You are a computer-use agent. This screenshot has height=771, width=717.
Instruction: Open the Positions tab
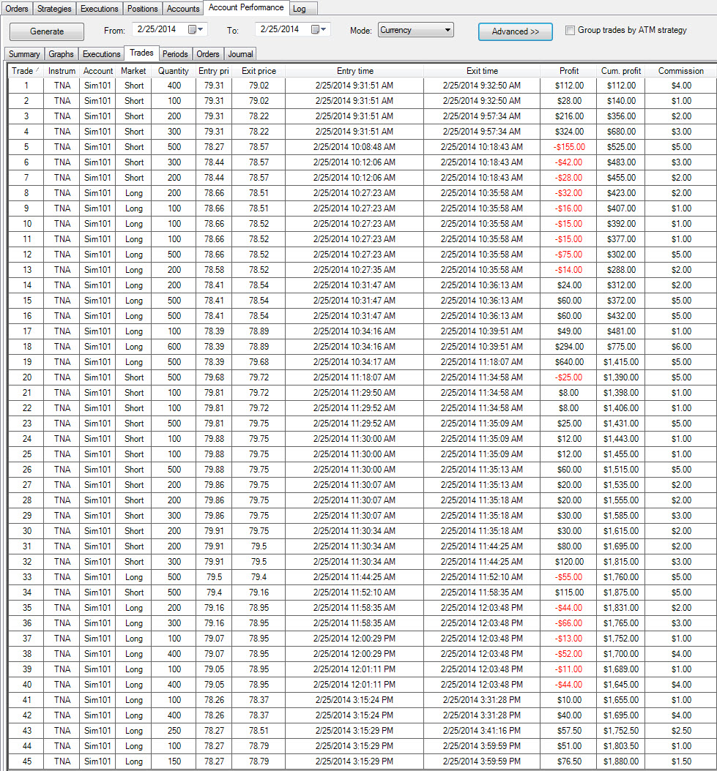[142, 8]
